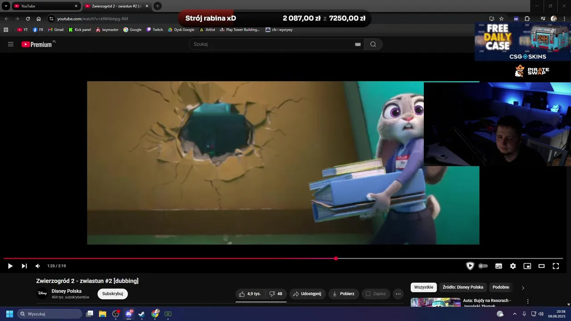Open a new browser tab
Image resolution: width=571 pixels, height=321 pixels.
coord(157,6)
